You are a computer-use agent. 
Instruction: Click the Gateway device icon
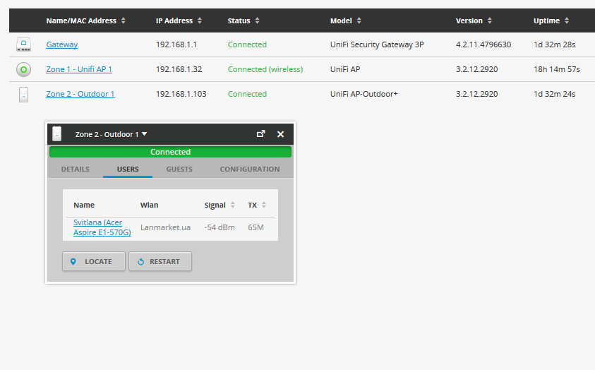pyautogui.click(x=23, y=45)
